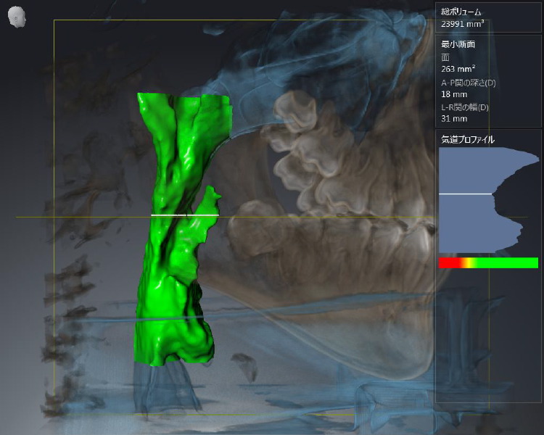The image size is (544, 435).
Task: Click the yellow section of the color gradient
Action: pos(471,262)
